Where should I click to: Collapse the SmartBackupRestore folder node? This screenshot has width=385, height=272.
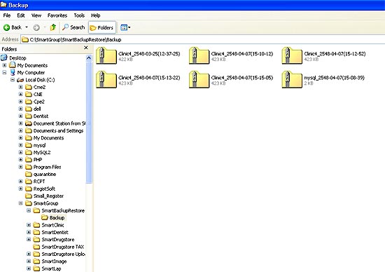[29, 210]
